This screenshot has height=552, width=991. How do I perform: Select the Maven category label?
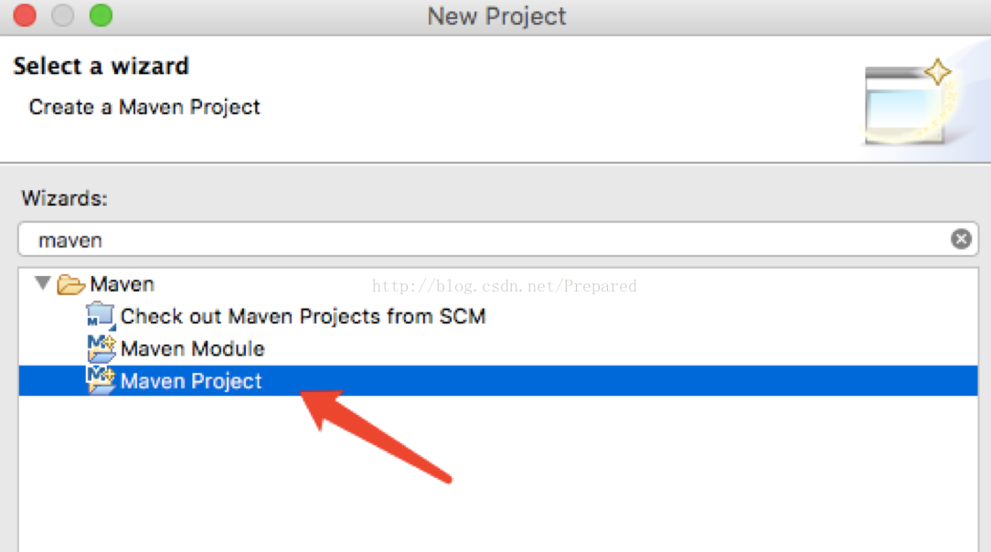tap(122, 284)
